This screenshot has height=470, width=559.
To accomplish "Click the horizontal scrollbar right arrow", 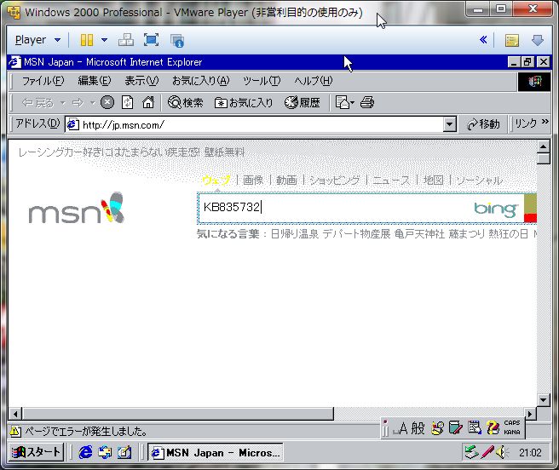I will pyautogui.click(x=530, y=414).
